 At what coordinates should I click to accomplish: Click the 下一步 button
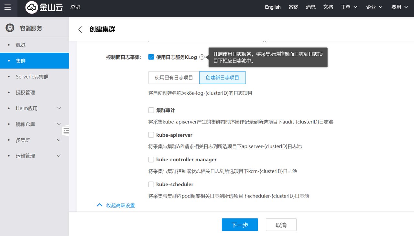click(x=240, y=225)
